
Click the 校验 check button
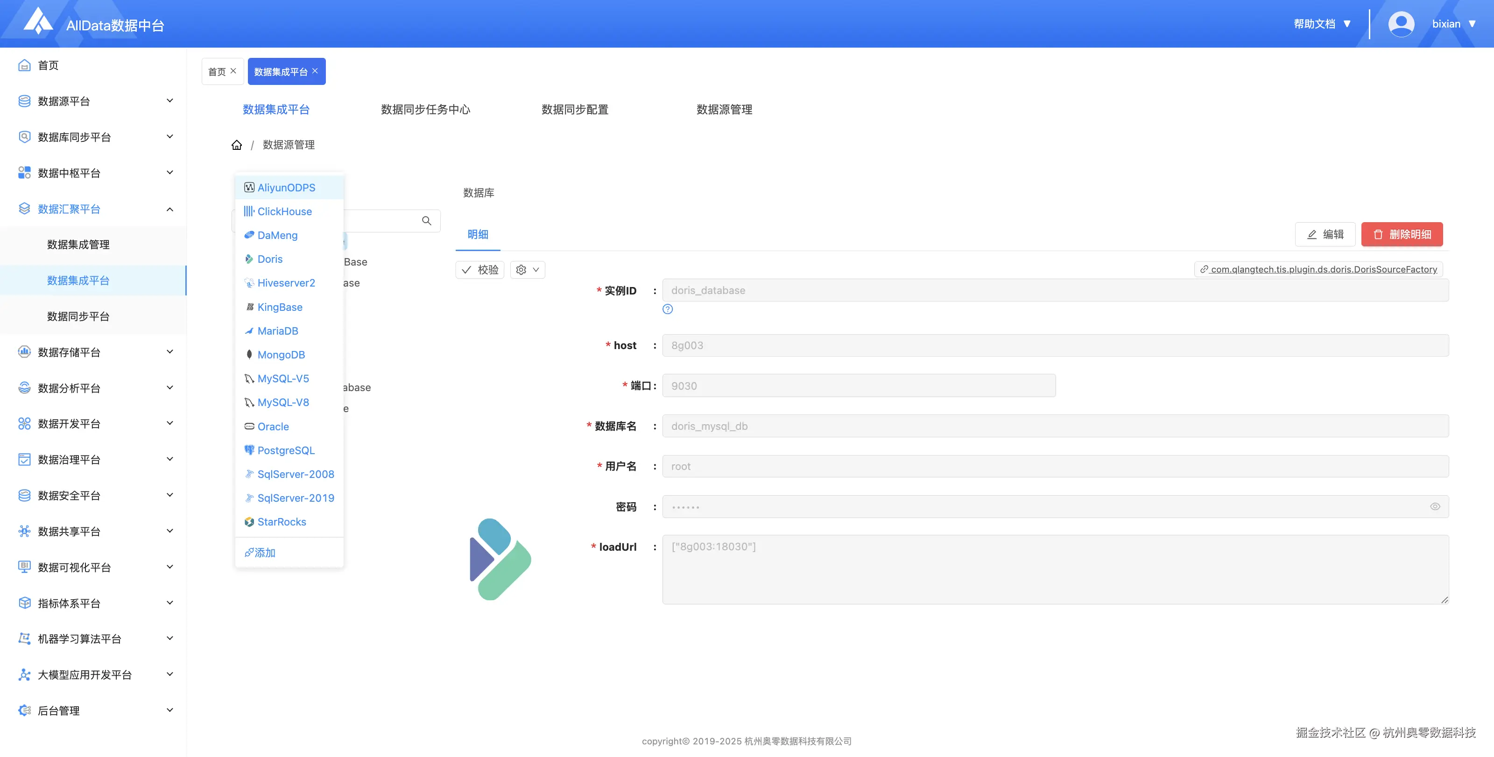point(480,270)
